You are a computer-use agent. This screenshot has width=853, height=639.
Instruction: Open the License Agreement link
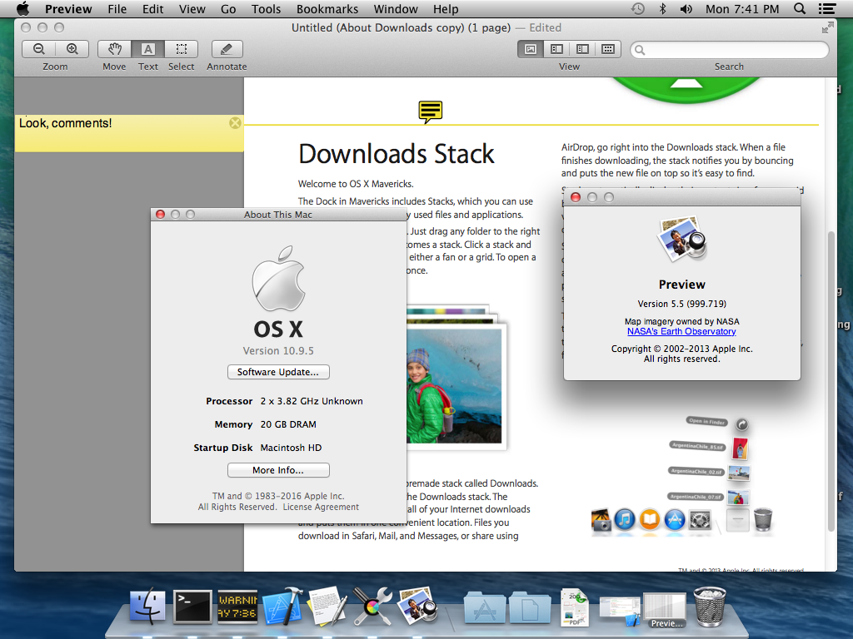click(x=321, y=507)
